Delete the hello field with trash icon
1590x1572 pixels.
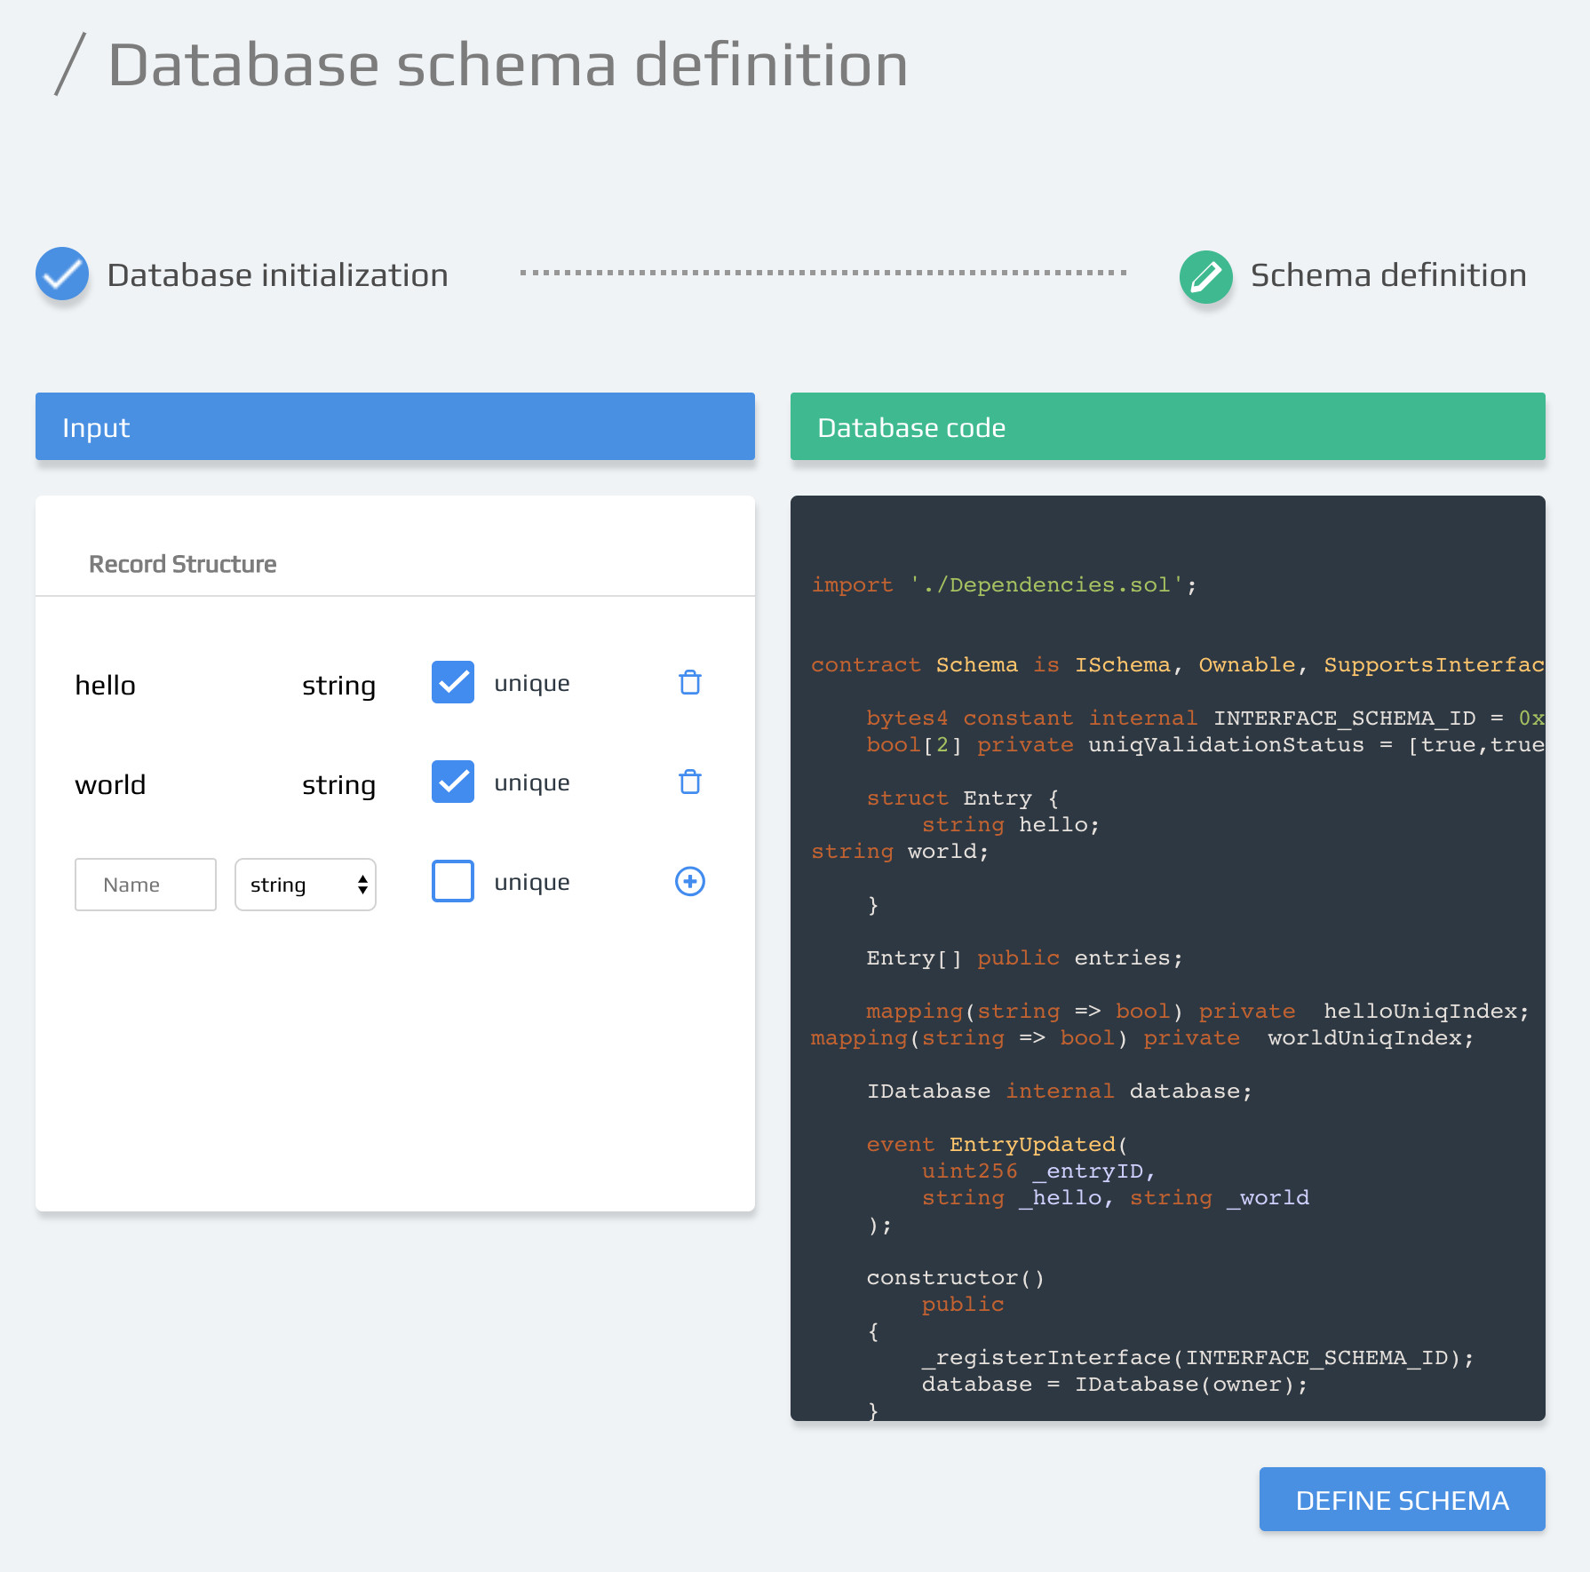tap(690, 683)
